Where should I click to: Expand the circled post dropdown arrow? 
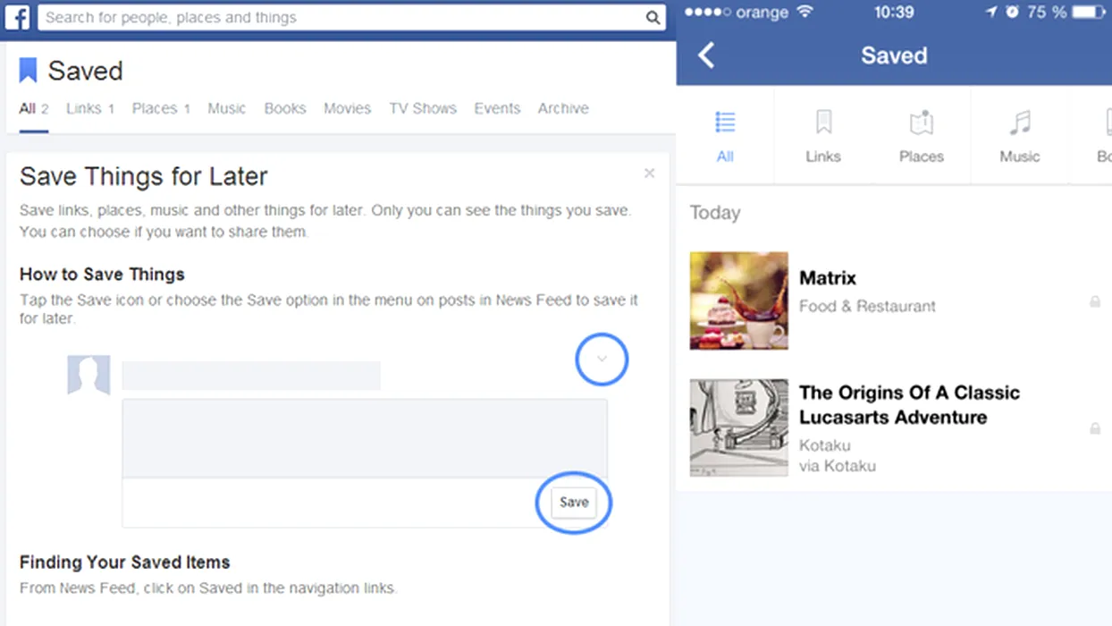602,360
